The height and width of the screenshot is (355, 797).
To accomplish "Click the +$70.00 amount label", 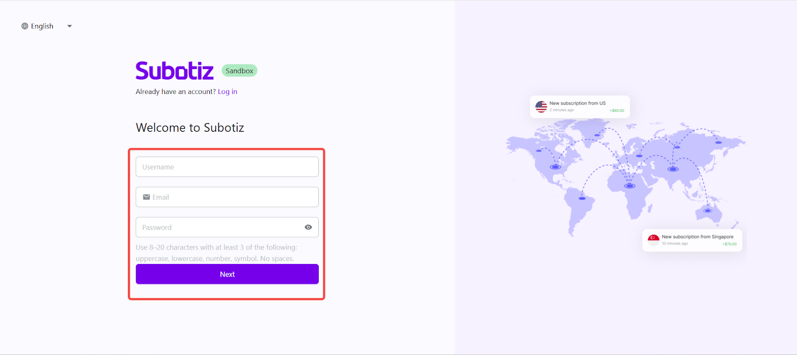I will pos(729,244).
